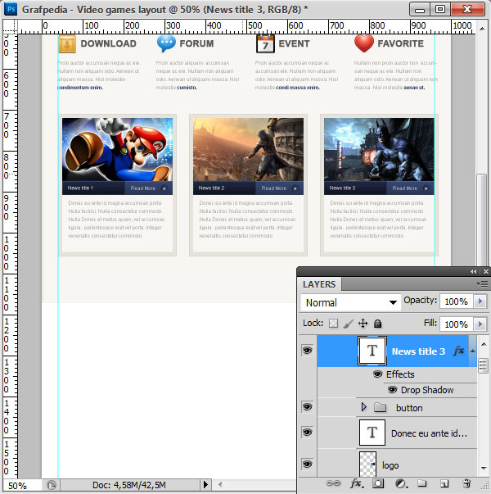Screen dimensions: 491x494
Task: Add a layer mask
Action: tap(378, 483)
